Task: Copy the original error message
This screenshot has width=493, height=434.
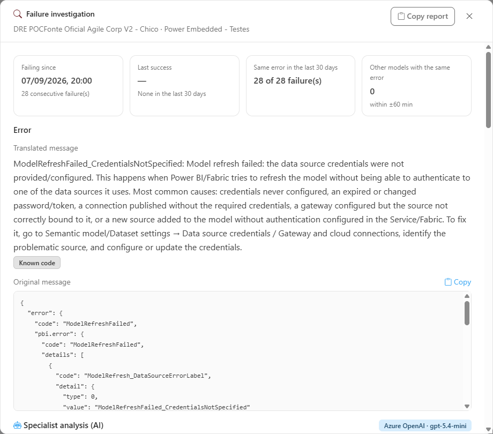Action: coord(458,282)
